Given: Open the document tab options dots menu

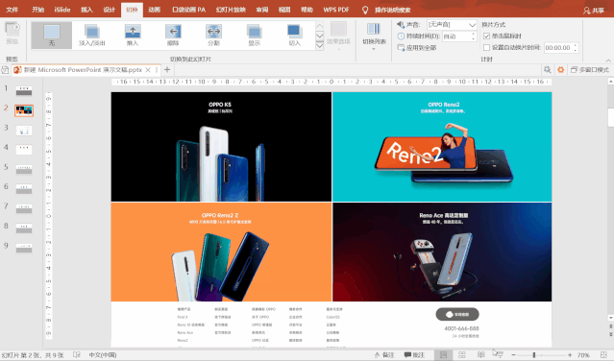Looking at the screenshot, I should [157, 70].
